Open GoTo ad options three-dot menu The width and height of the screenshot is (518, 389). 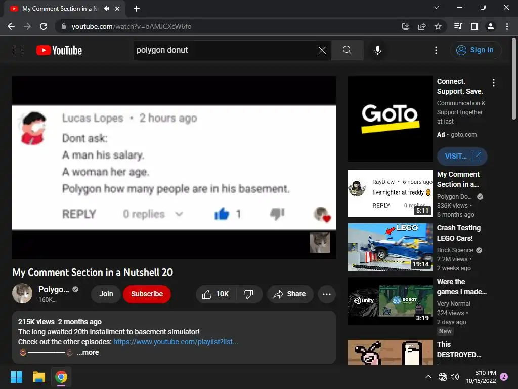click(494, 83)
